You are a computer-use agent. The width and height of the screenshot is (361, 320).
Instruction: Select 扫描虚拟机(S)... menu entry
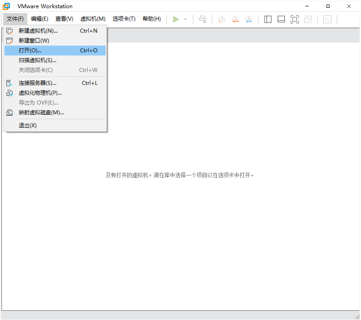(x=55, y=61)
